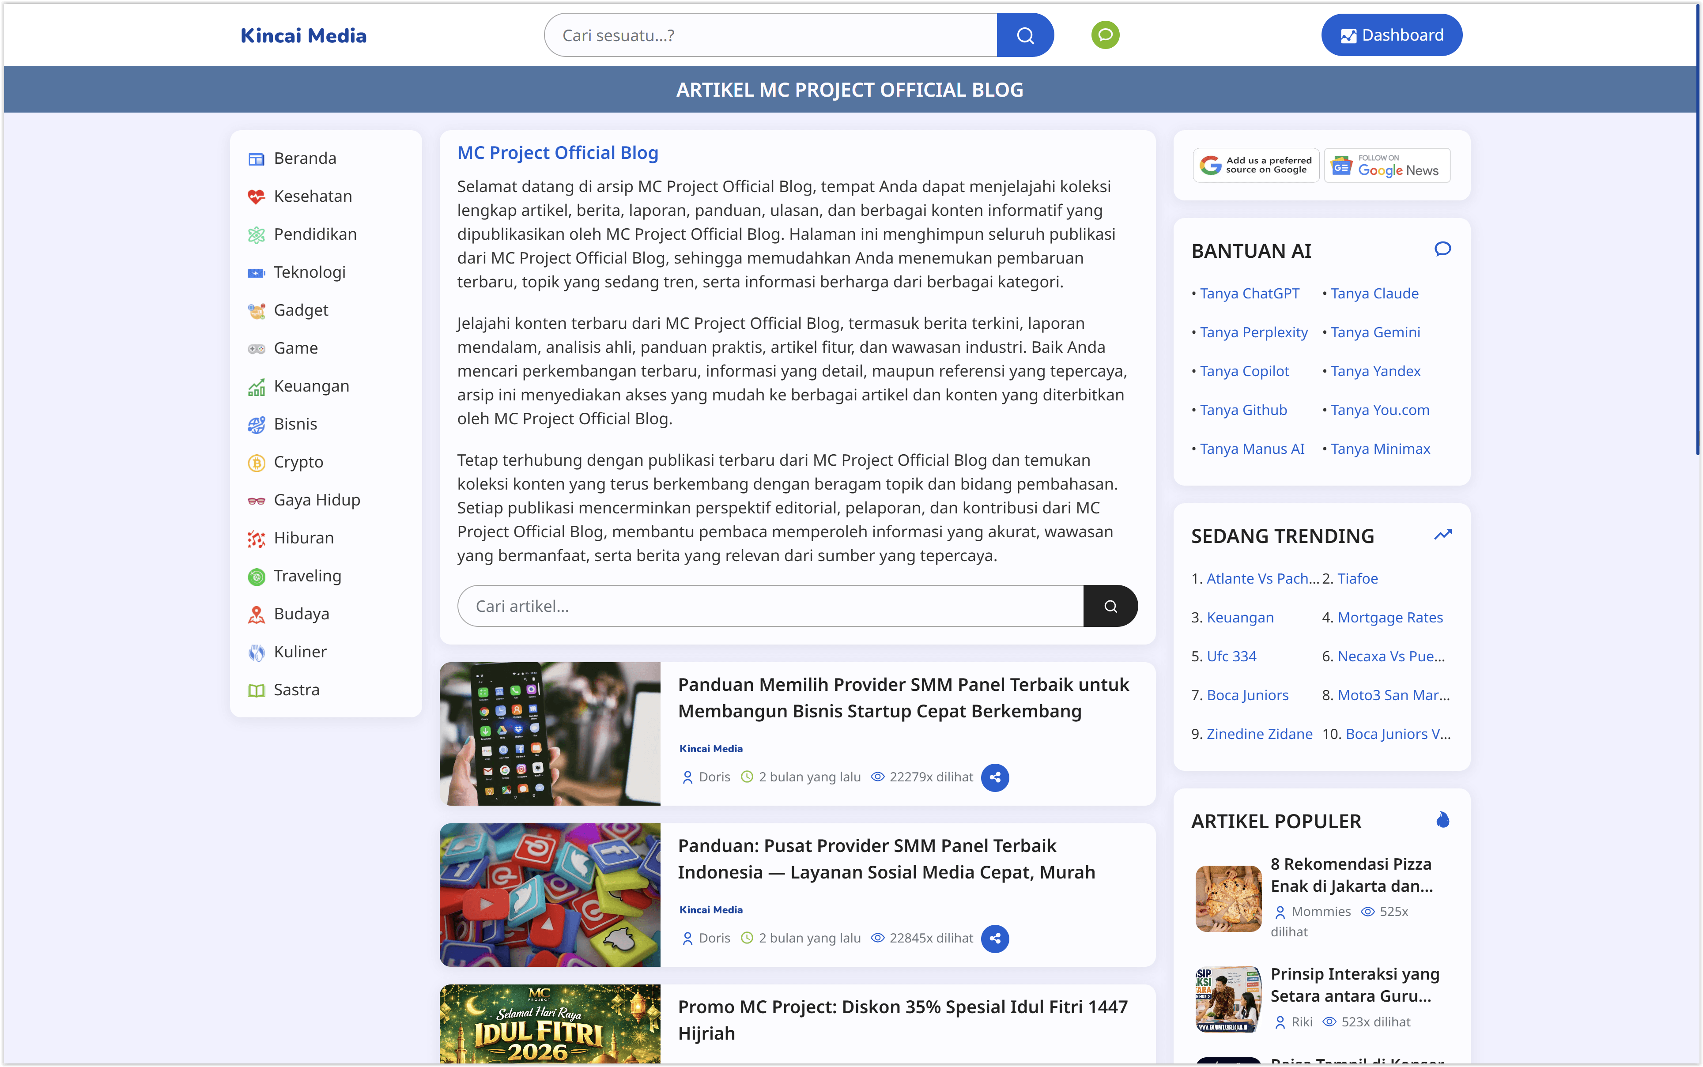Click the Bisnis globe icon
Viewport: 1703px width, 1067px height.
click(256, 425)
